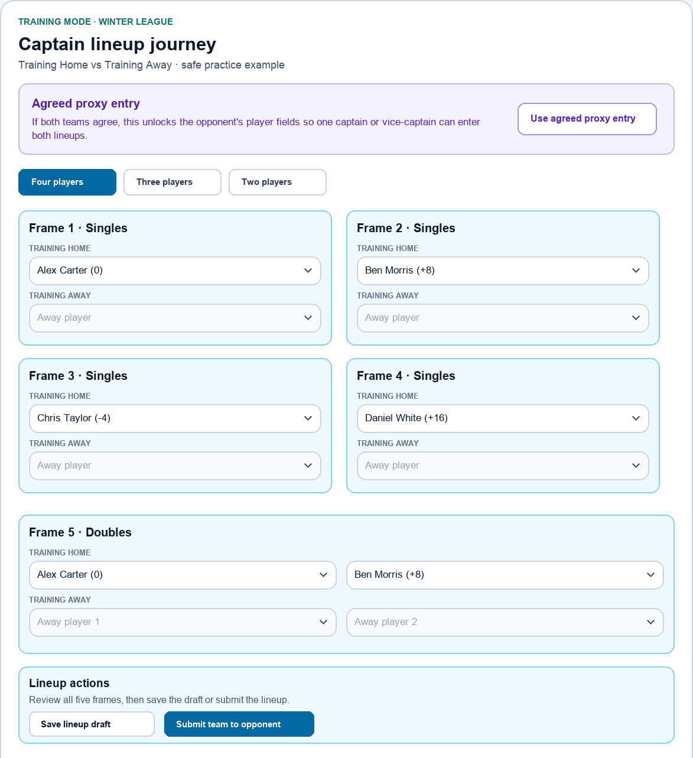The image size is (693, 758).
Task: Open Frame 2 away player dropdown
Action: point(503,318)
